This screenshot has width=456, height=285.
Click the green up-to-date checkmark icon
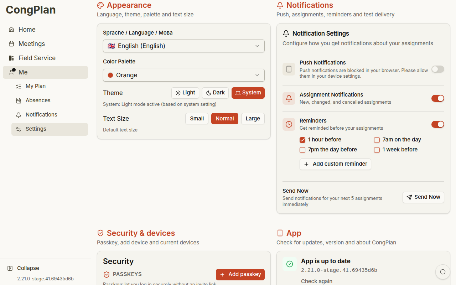tap(290, 264)
